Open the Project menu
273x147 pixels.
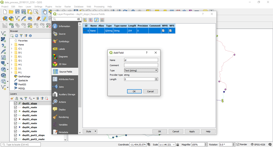tap(5, 6)
